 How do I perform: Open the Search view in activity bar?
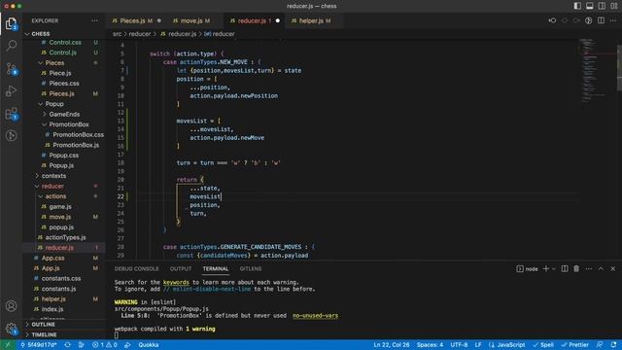click(x=11, y=46)
